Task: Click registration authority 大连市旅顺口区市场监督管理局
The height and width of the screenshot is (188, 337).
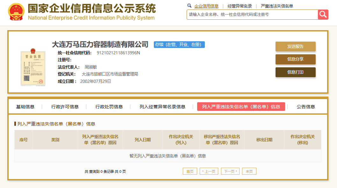Action: 110,74
